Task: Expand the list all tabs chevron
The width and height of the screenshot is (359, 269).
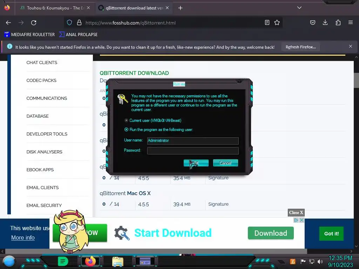Action: [299, 8]
